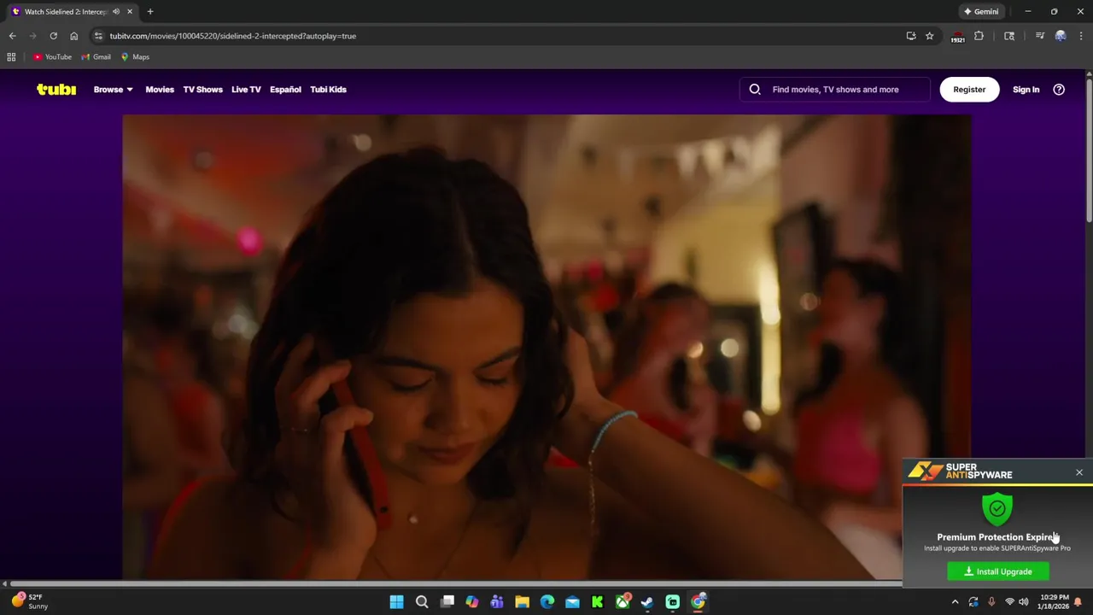Screen dimensions: 1093x615
Task: Open the Mail app on taskbar
Action: [572, 602]
